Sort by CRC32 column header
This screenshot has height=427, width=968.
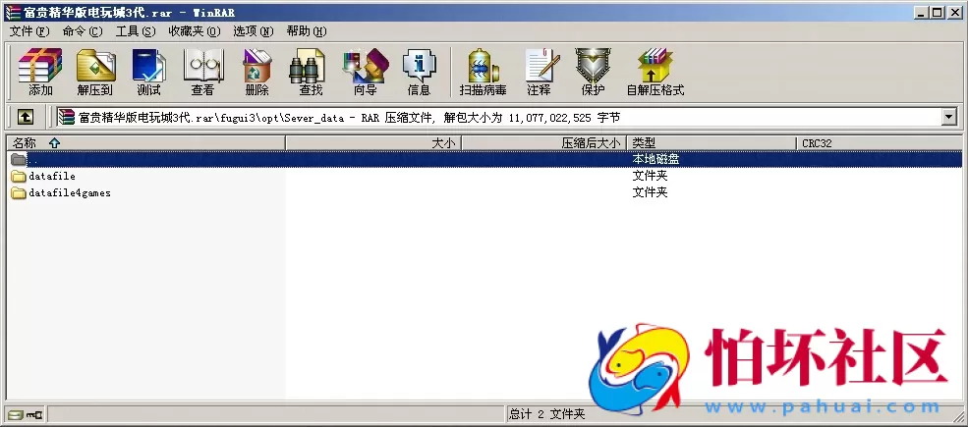(880, 143)
